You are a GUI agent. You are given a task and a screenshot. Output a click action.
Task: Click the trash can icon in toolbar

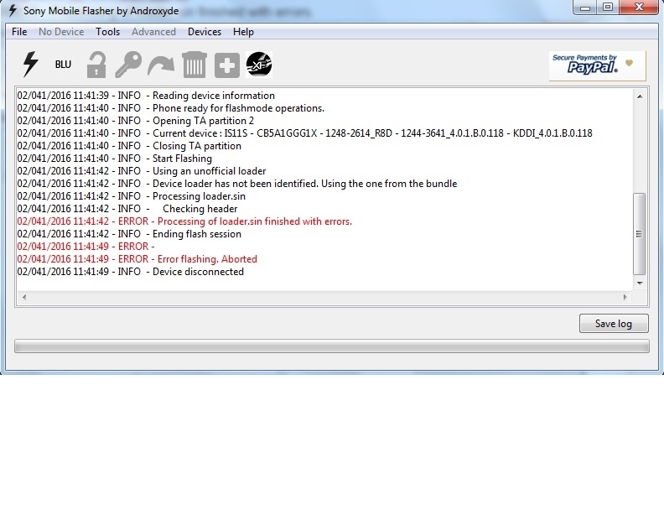tap(194, 65)
